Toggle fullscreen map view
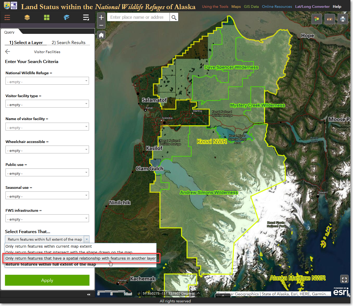The image size is (353, 306). (344, 279)
